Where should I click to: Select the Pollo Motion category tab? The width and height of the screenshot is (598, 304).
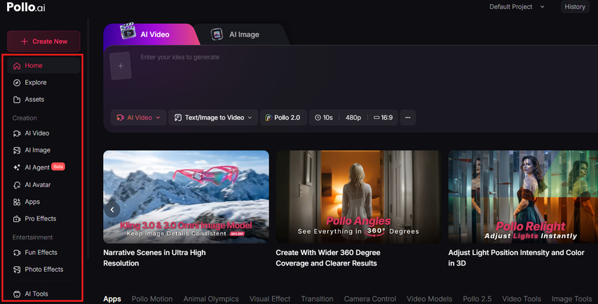(x=152, y=299)
